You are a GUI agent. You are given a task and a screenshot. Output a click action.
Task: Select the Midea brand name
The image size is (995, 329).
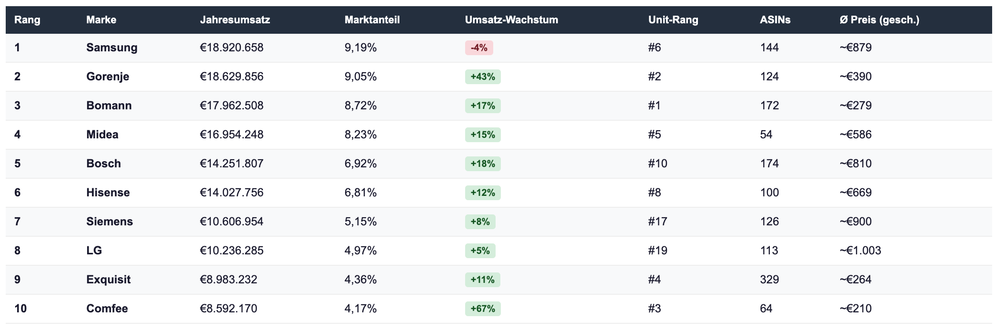coord(102,135)
